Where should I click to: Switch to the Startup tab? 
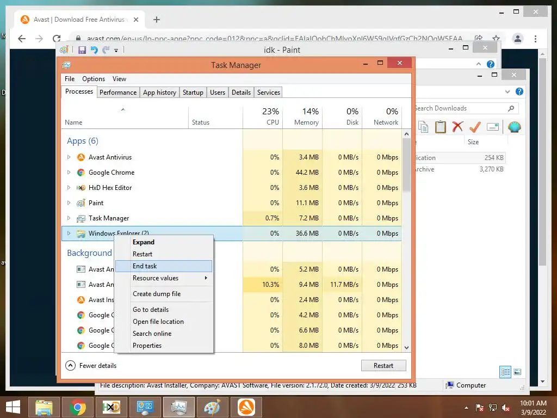[193, 93]
